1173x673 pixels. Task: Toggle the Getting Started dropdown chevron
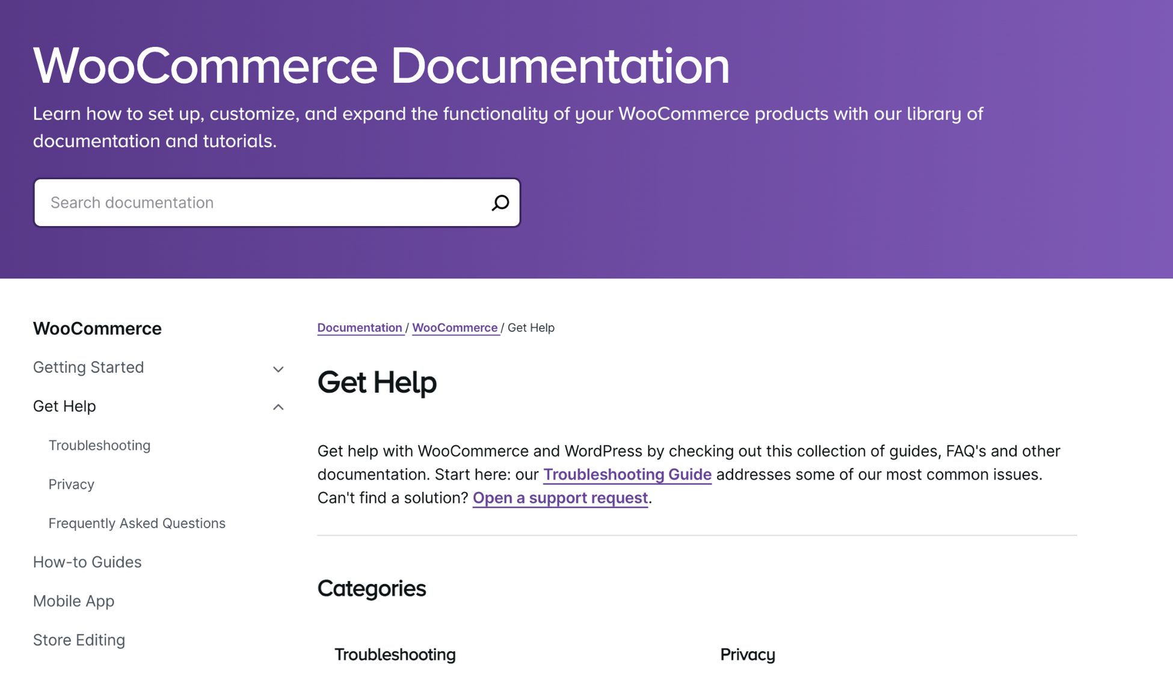(278, 369)
